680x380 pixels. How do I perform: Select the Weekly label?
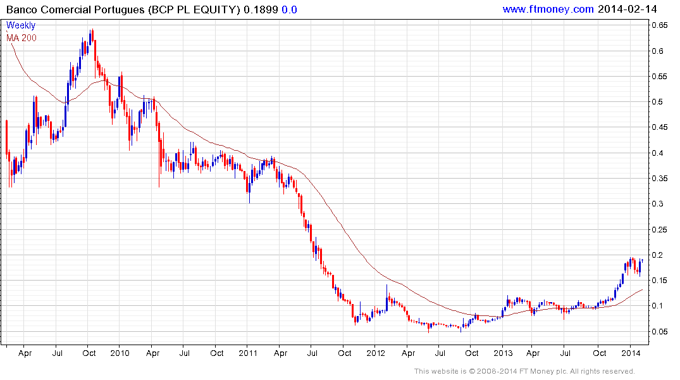pyautogui.click(x=20, y=25)
